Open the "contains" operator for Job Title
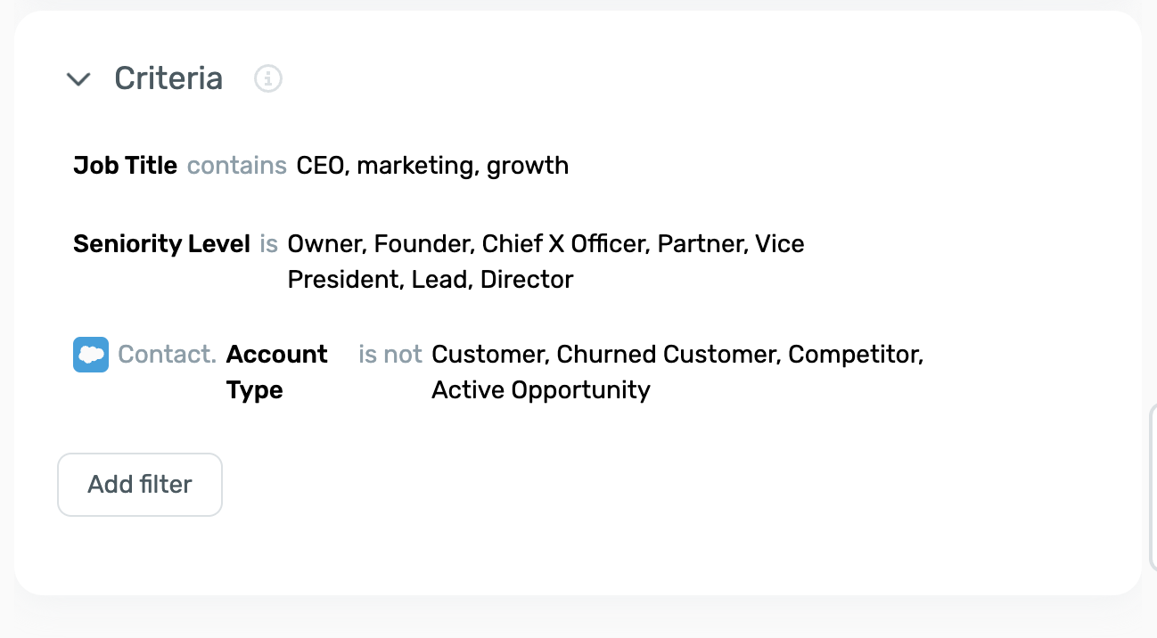1157x638 pixels. [237, 166]
